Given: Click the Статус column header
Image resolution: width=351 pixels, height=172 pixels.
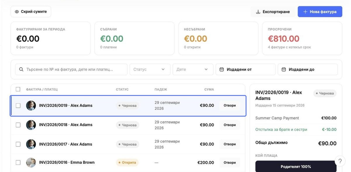Looking at the screenshot, I should (122, 89).
